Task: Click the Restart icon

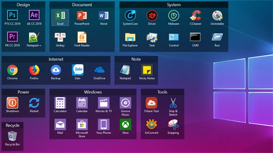Action: click(34, 103)
